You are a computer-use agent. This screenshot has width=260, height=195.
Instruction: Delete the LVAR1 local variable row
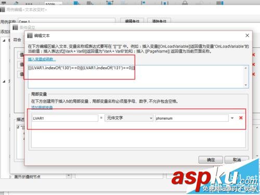(241, 118)
